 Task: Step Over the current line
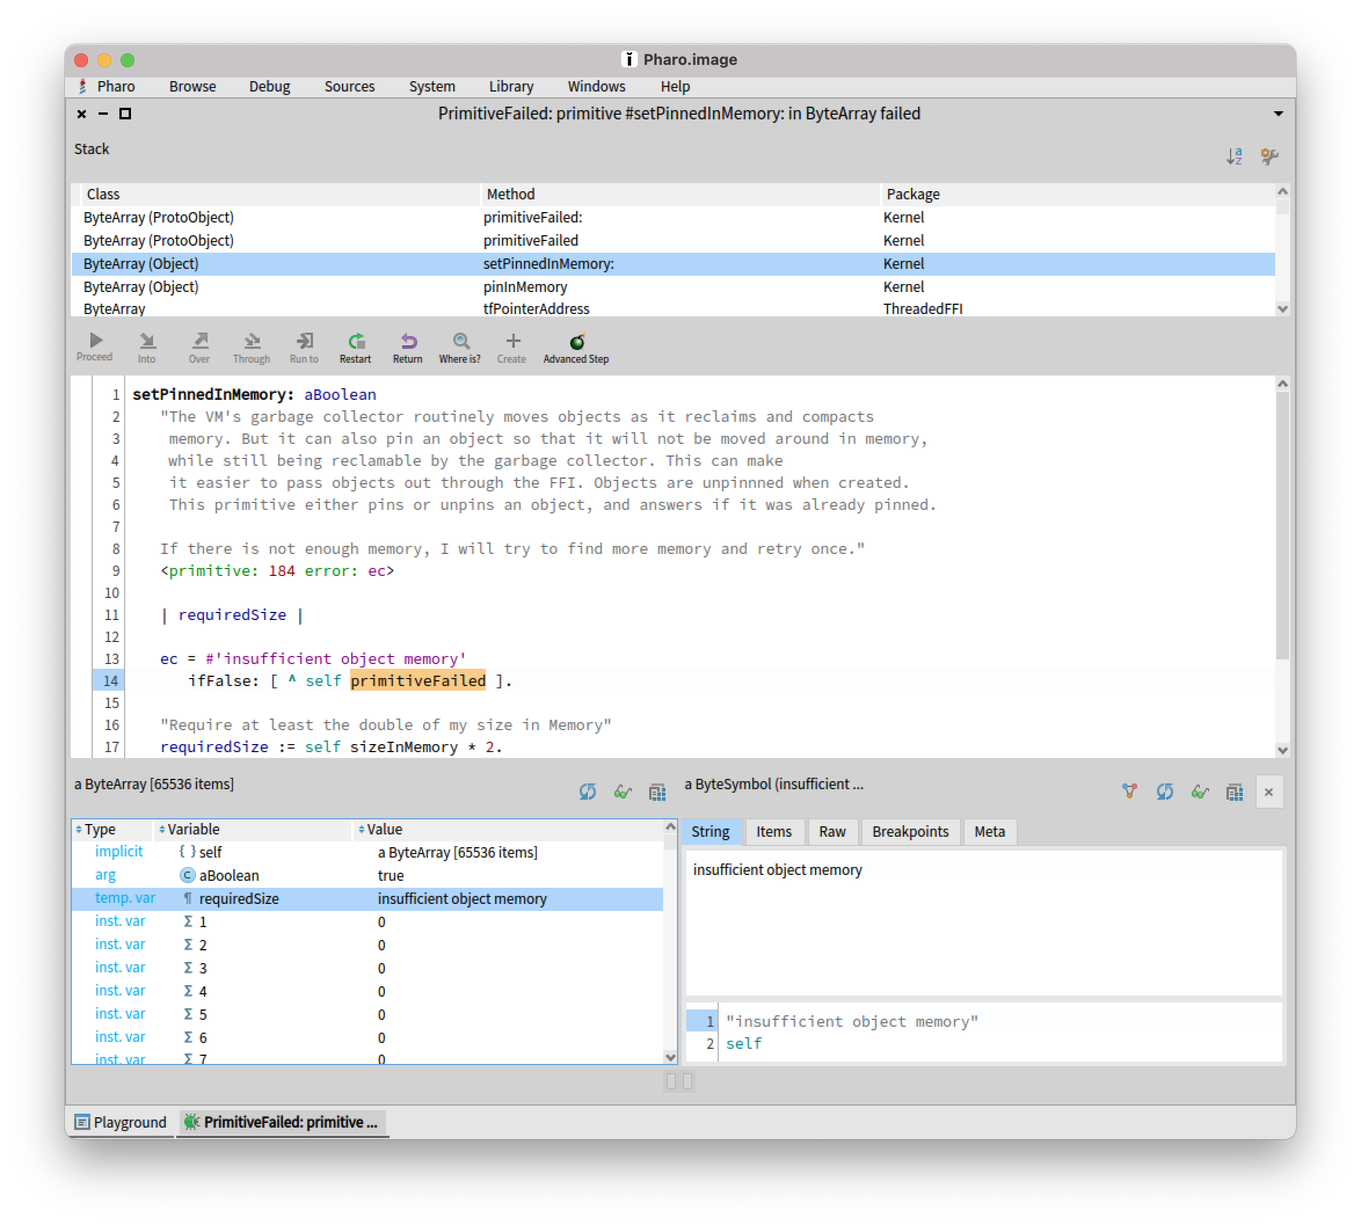[199, 347]
